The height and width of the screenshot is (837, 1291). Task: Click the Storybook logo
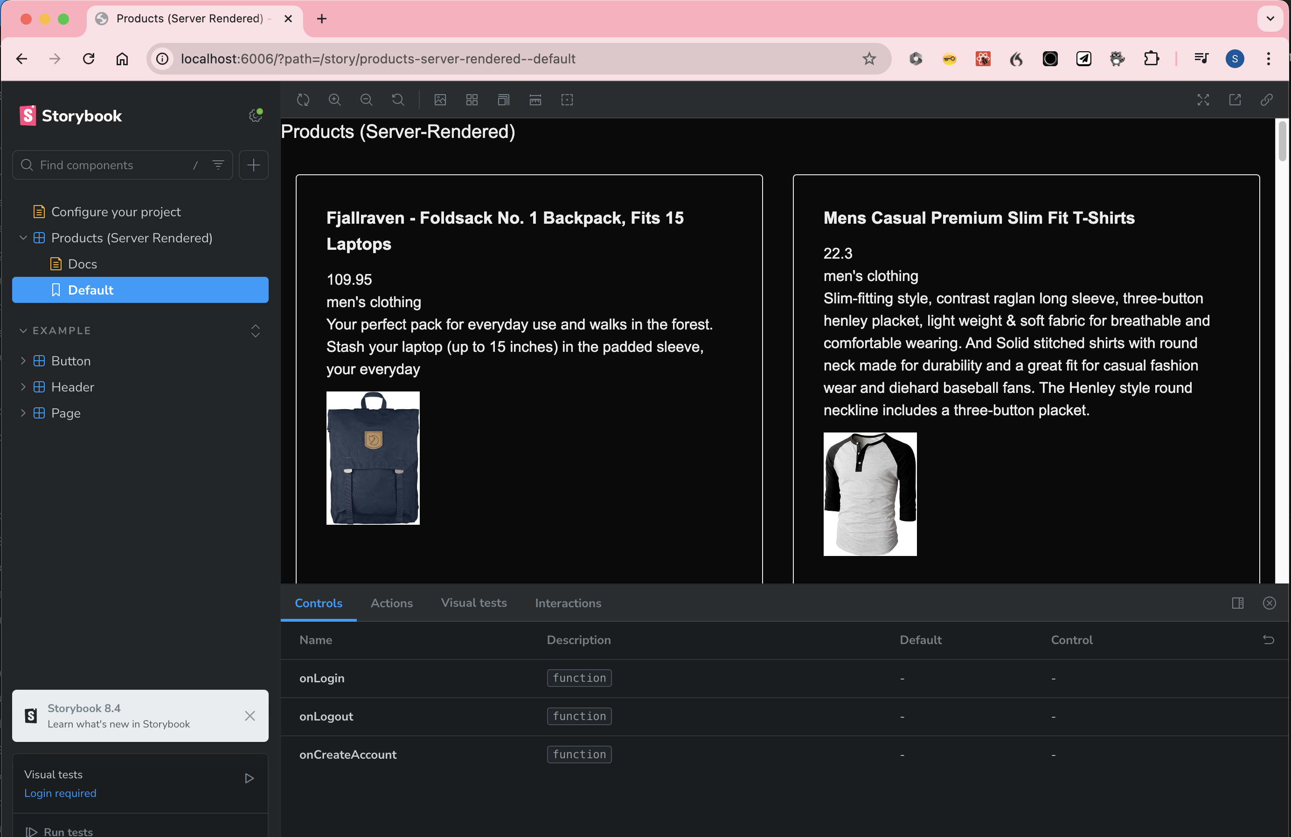pos(70,116)
